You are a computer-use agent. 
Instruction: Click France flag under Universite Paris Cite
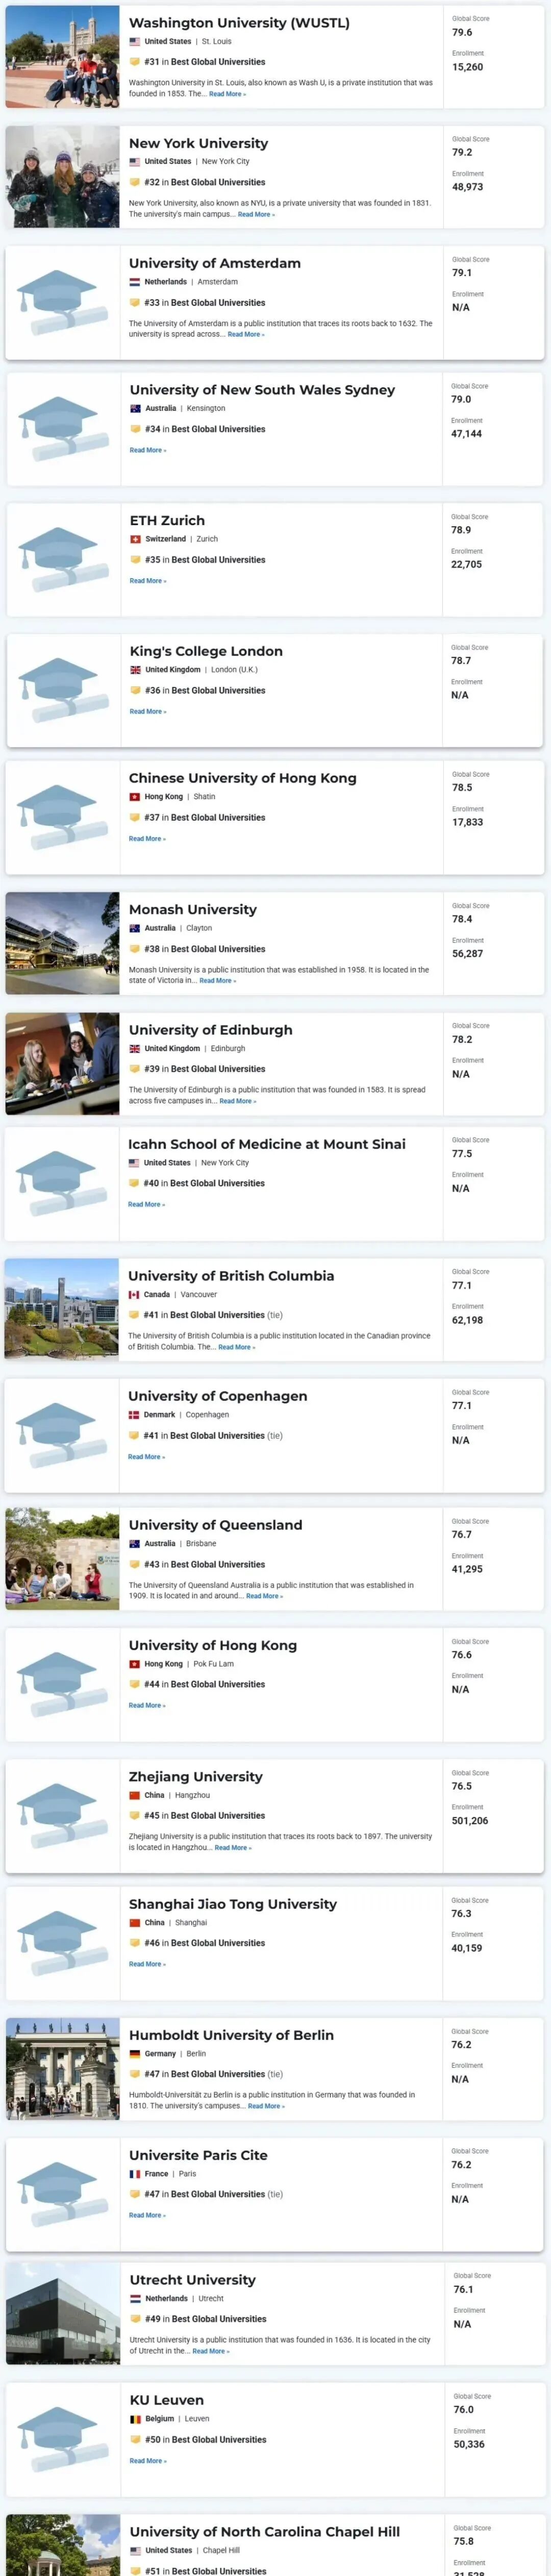click(x=134, y=2174)
